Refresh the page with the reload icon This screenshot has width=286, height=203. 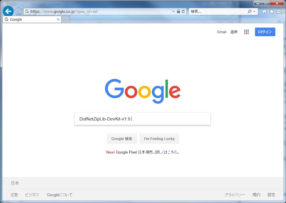(x=183, y=11)
